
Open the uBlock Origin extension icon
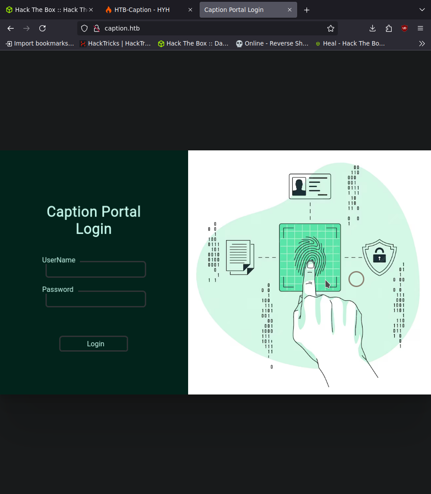(405, 28)
